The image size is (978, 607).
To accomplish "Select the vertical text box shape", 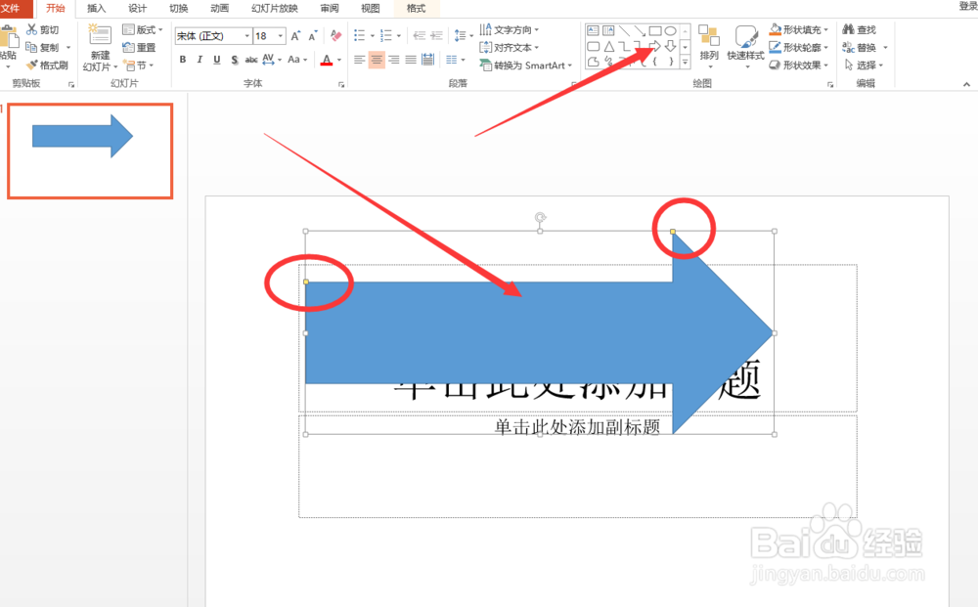I will [608, 30].
